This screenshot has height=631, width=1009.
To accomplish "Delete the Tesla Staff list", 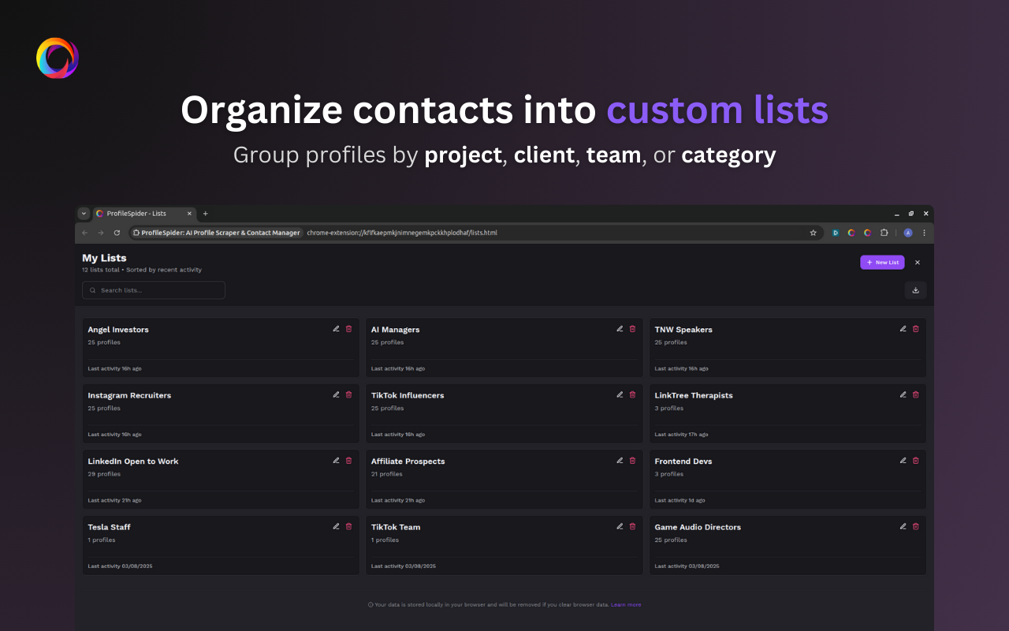I will 348,526.
